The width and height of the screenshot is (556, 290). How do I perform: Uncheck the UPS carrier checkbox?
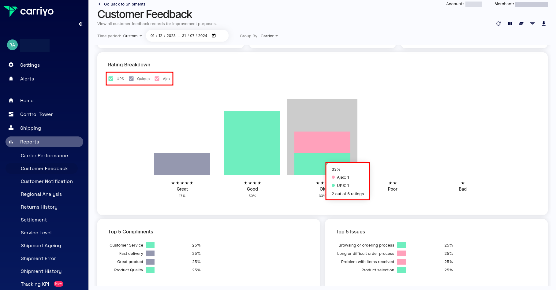(x=111, y=79)
